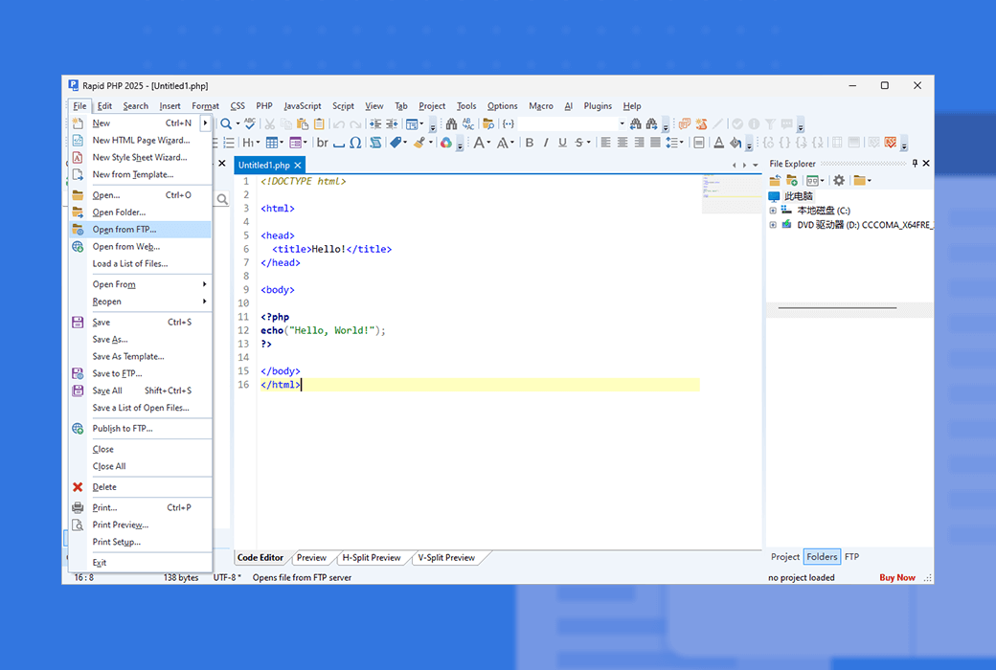
Task: Expand the DVD drive (D:) tree node
Action: click(x=773, y=225)
